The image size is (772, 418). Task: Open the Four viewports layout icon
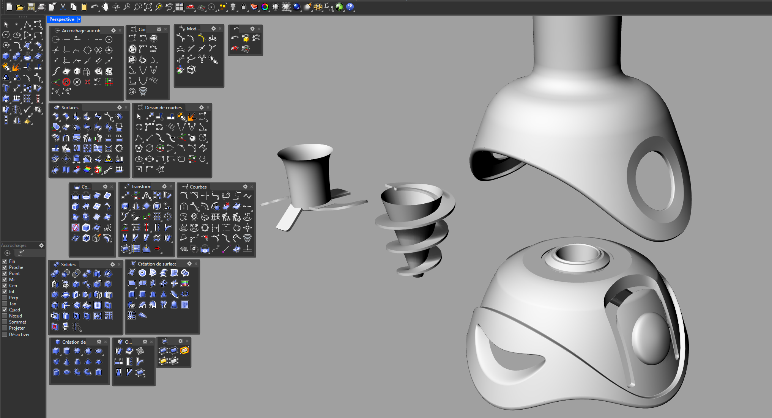180,7
